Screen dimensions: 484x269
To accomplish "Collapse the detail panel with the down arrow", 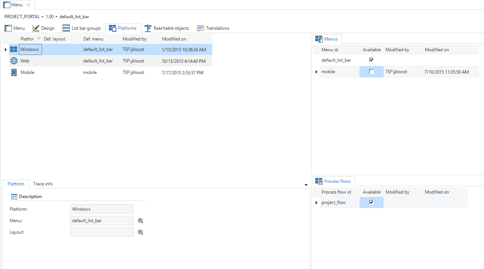I will (306, 185).
